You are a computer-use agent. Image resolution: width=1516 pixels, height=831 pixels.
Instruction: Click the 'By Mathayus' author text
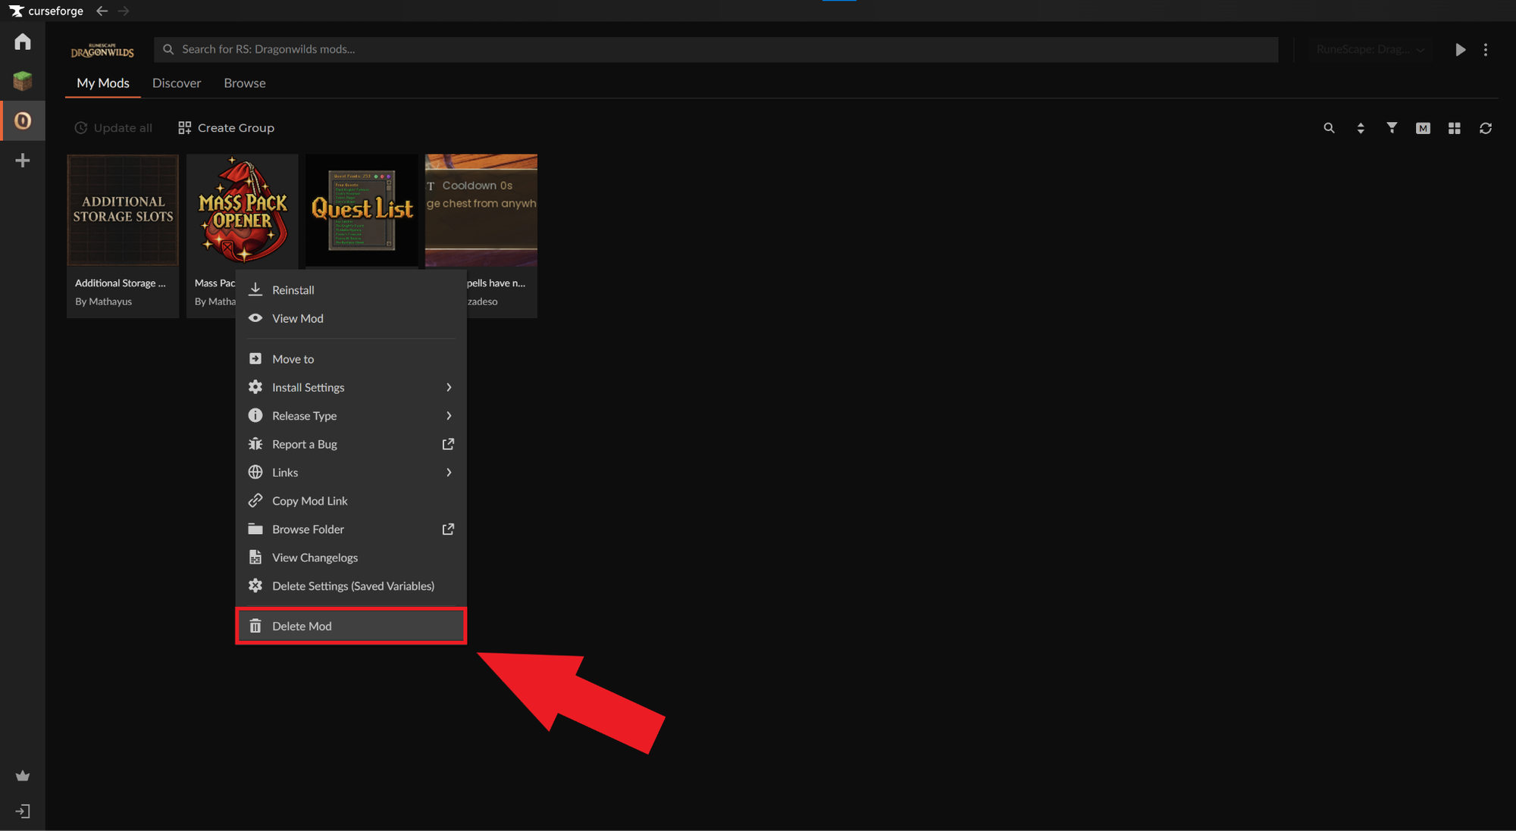tap(103, 301)
